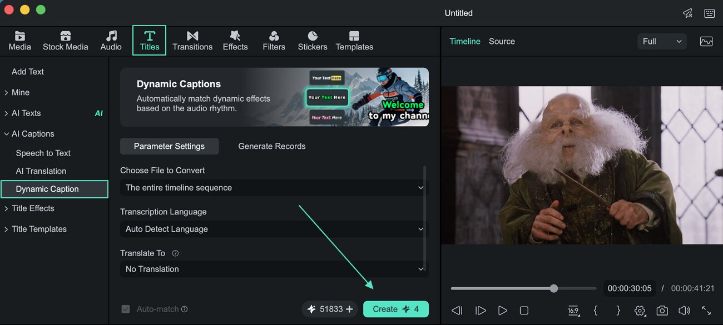
Task: Open the Translate To dropdown
Action: coord(274,269)
